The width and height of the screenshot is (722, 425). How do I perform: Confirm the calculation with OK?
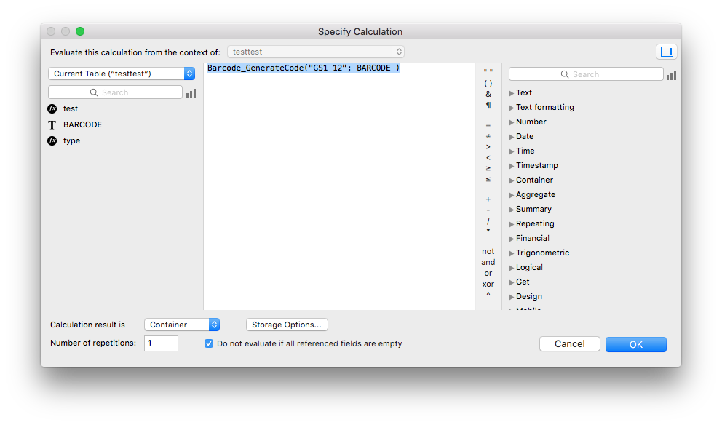(635, 343)
